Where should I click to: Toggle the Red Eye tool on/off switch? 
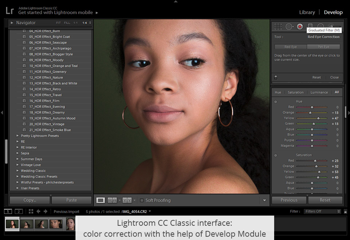[x=275, y=77]
